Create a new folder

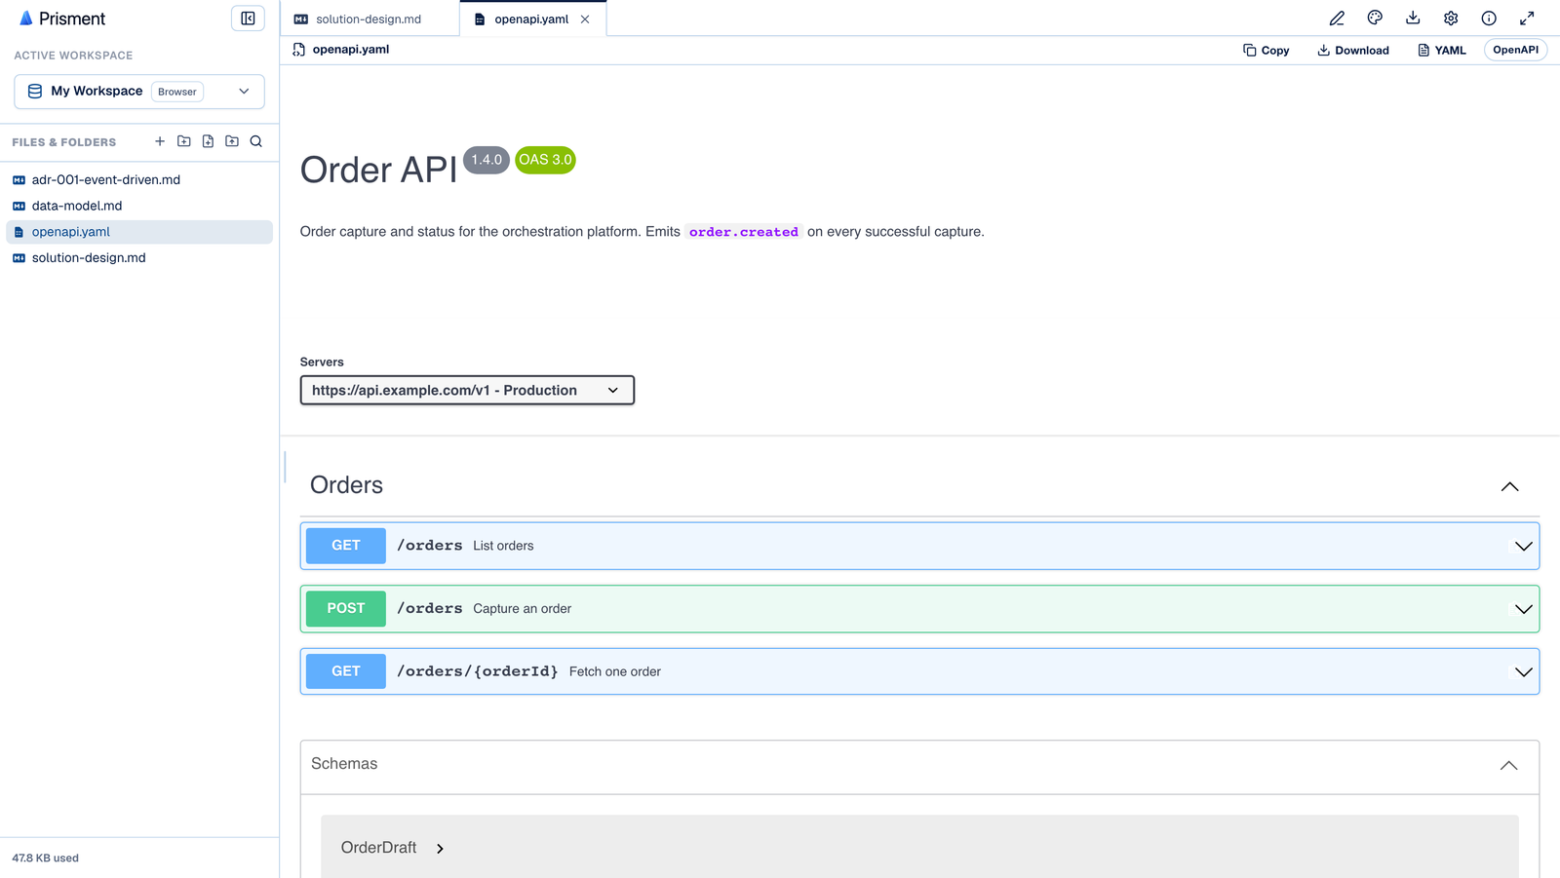pos(184,141)
